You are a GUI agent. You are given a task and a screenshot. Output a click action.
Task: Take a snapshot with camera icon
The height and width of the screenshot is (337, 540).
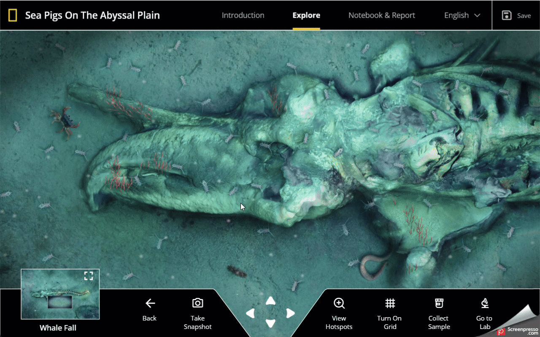click(197, 303)
